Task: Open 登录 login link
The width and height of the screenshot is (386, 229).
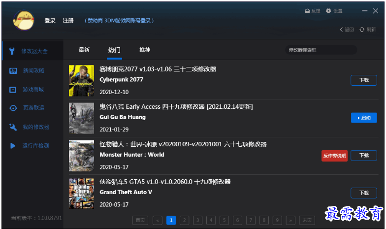Action: pyautogui.click(x=50, y=21)
